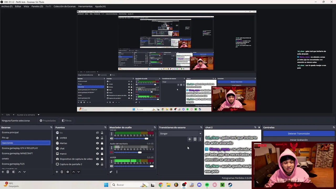Move the selected scene down
Viewport: 336px width, 189px height.
pyautogui.click(x=24, y=172)
